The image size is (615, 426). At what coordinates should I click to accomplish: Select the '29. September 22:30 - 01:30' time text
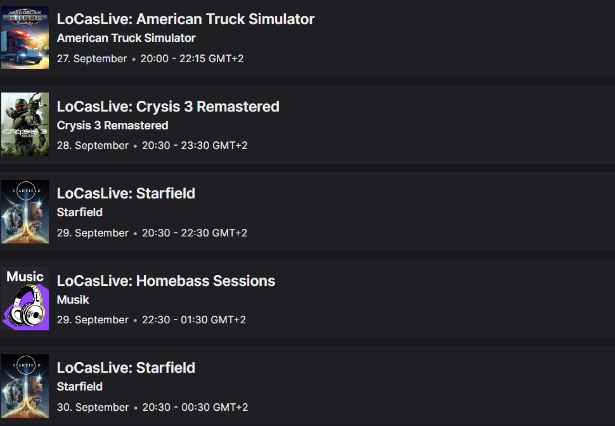point(151,320)
